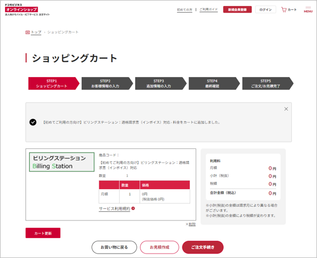Click the 新規会員登録 button
Screen dimensions: 317x258
pyautogui.click(x=238, y=9)
